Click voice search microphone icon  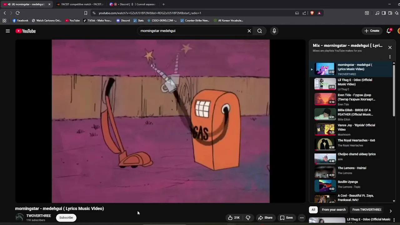(x=274, y=31)
